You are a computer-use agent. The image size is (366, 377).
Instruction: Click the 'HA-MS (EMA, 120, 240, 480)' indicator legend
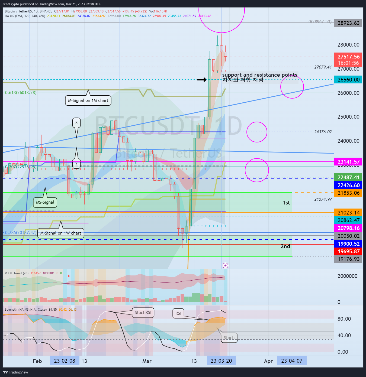[25, 16]
